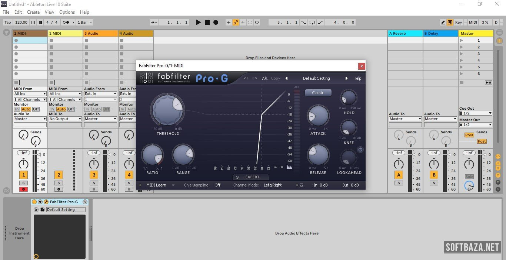The height and width of the screenshot is (260, 506).
Task: Change Oversampling setting from Off
Action: 217,185
